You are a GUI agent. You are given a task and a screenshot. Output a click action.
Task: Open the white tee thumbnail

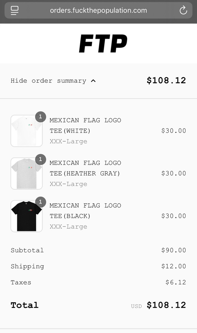coord(26,131)
